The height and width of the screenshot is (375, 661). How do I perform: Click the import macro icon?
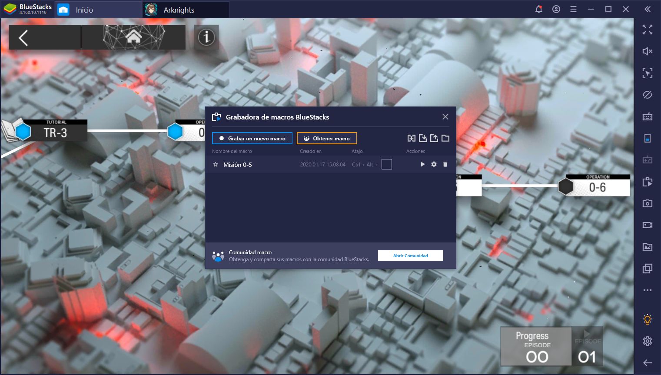(x=423, y=138)
